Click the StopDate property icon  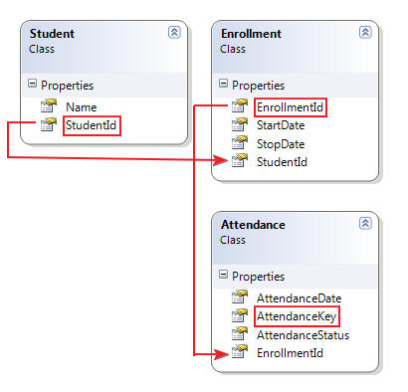(x=240, y=143)
